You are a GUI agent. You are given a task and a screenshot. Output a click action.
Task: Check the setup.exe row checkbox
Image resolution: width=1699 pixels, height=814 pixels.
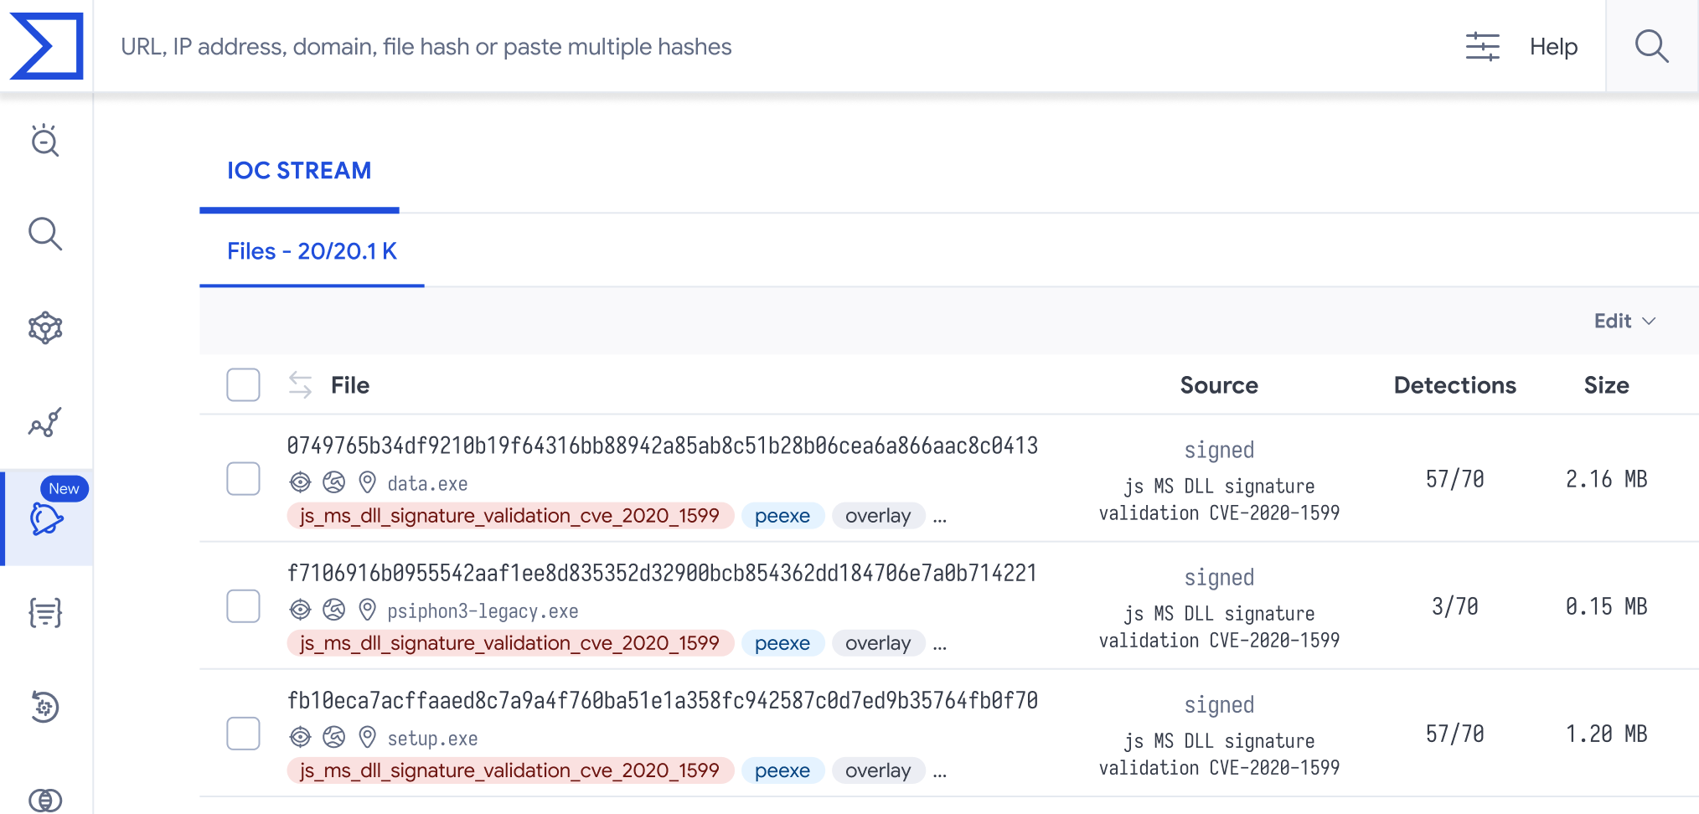coord(243,734)
